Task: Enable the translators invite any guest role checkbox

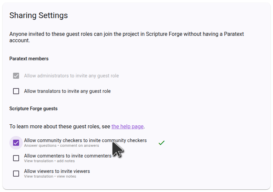Action: [16, 91]
